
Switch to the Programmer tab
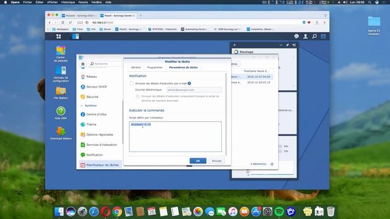coord(155,68)
